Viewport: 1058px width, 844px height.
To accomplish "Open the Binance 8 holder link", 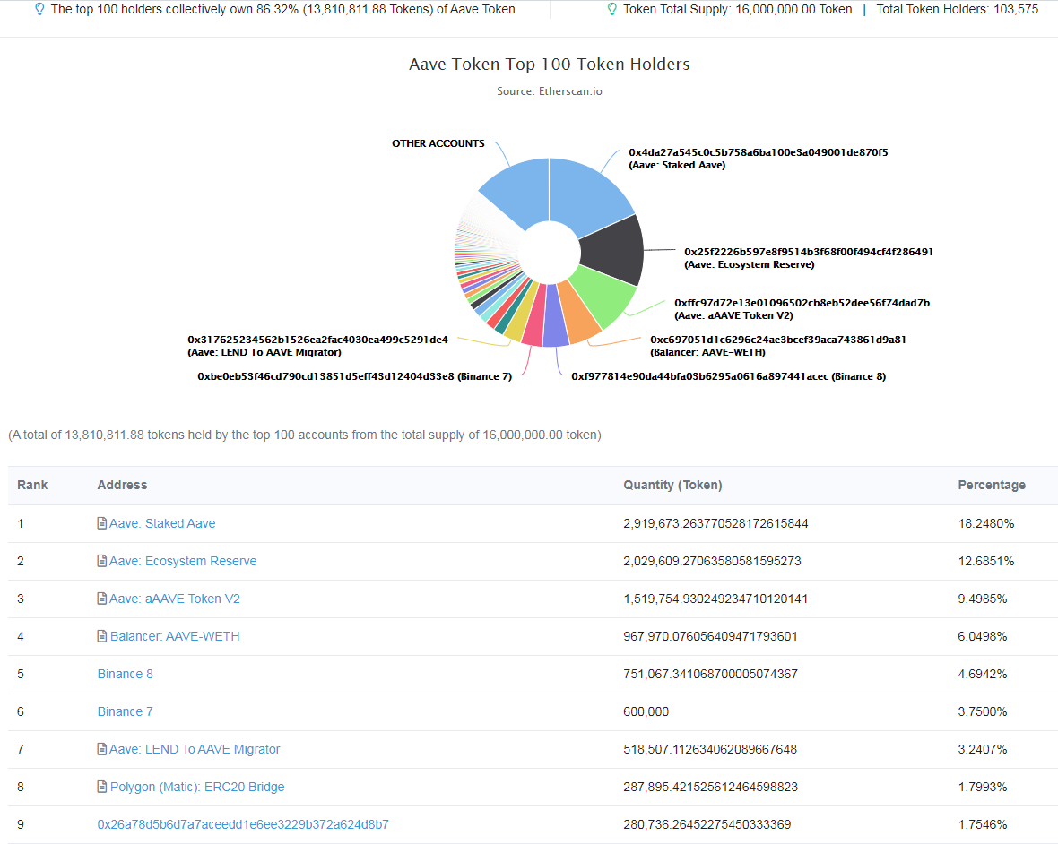I will pyautogui.click(x=125, y=674).
